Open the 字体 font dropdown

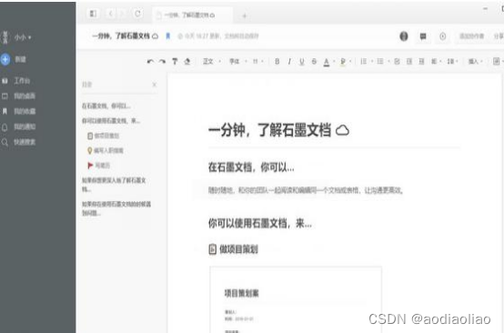(x=237, y=61)
